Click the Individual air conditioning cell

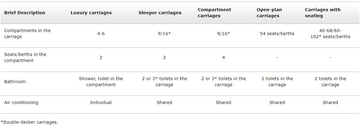(101, 102)
